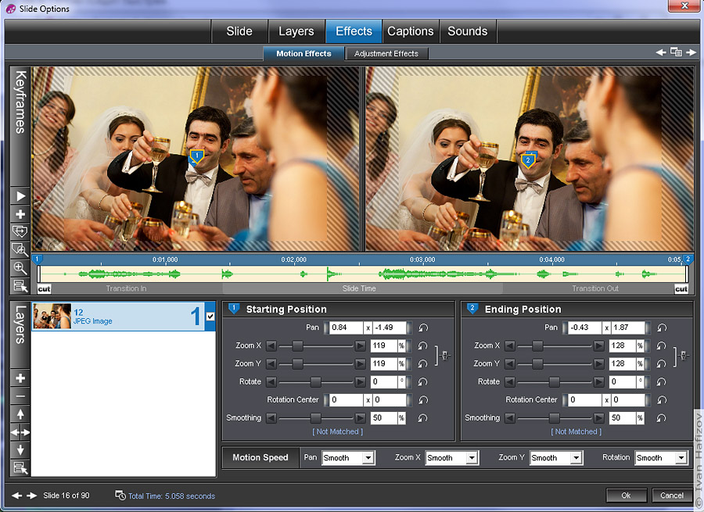The width and height of the screenshot is (704, 512).
Task: Click the Ok button
Action: coord(626,496)
